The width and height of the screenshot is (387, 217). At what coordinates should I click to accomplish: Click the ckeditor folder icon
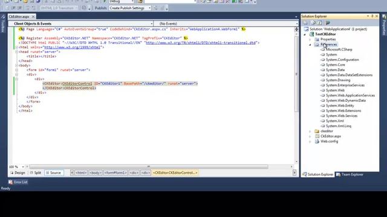(x=317, y=131)
